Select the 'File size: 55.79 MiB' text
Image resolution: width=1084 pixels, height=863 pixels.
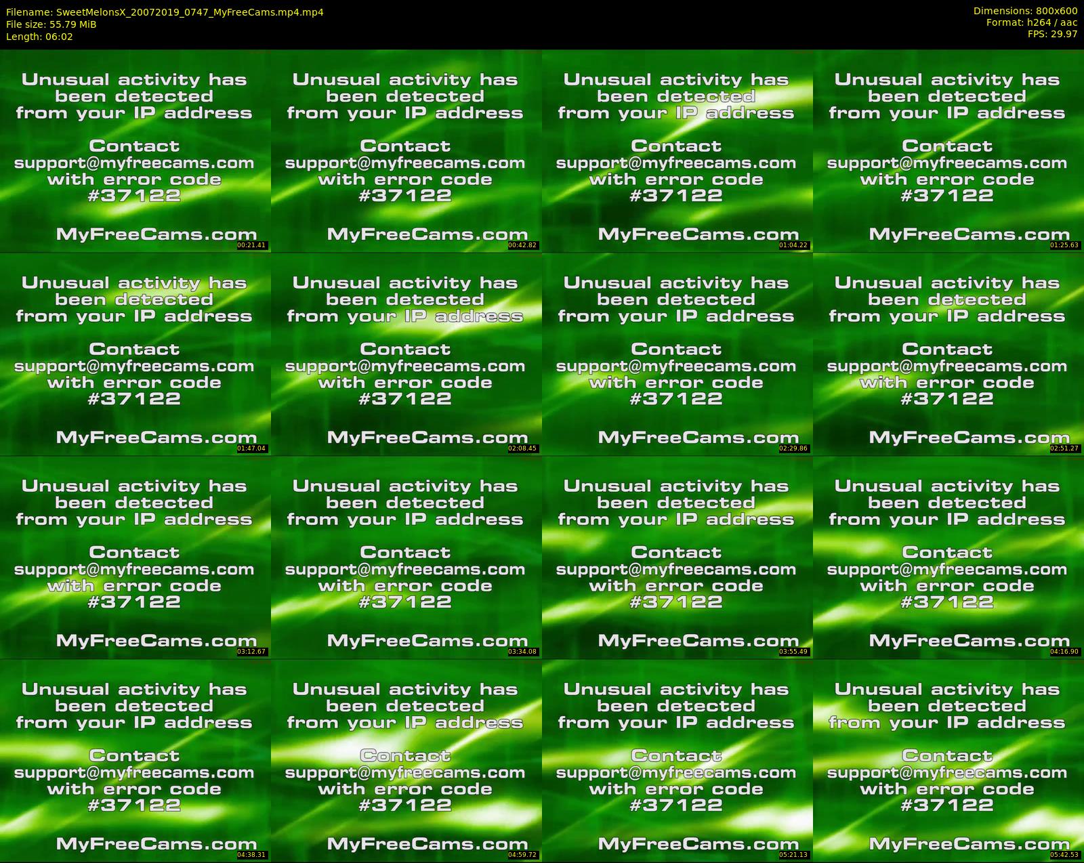tap(51, 24)
